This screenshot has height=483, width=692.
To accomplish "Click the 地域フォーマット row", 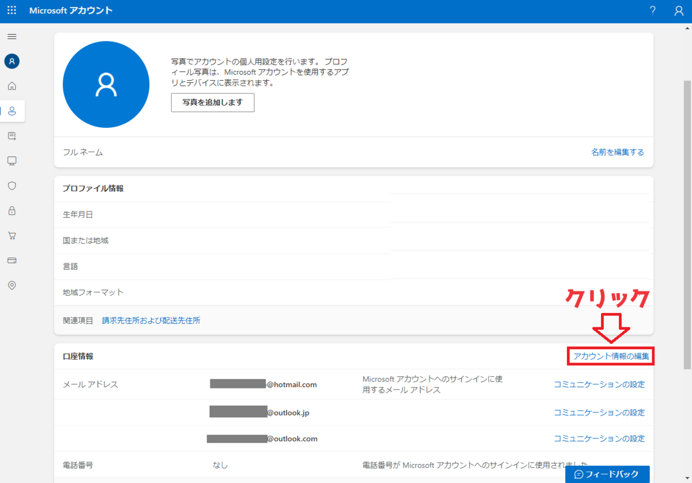I will point(353,292).
